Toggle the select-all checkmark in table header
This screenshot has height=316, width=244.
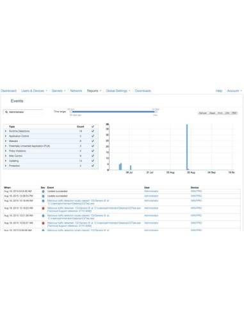coord(93,127)
